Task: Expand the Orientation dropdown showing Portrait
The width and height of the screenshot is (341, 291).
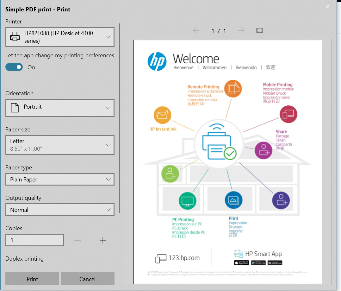Action: click(60, 108)
